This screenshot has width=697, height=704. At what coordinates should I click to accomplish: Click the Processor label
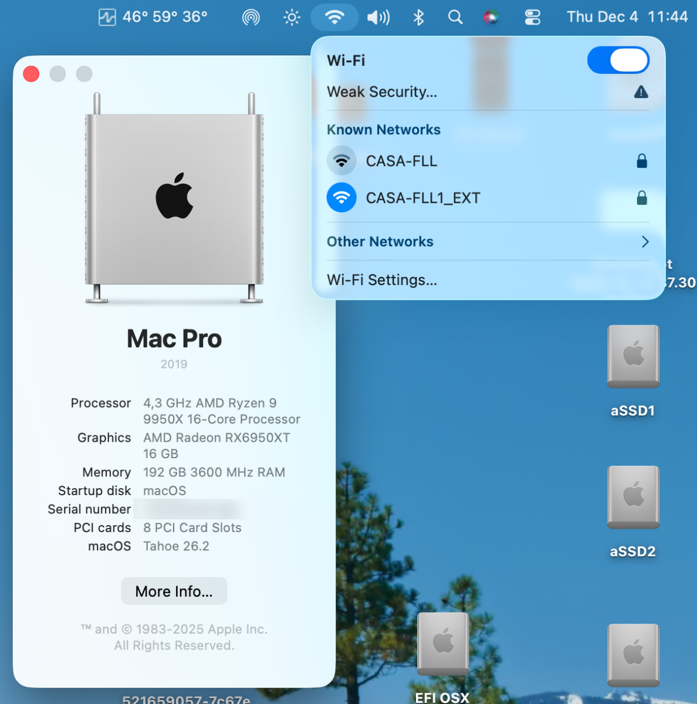click(101, 403)
